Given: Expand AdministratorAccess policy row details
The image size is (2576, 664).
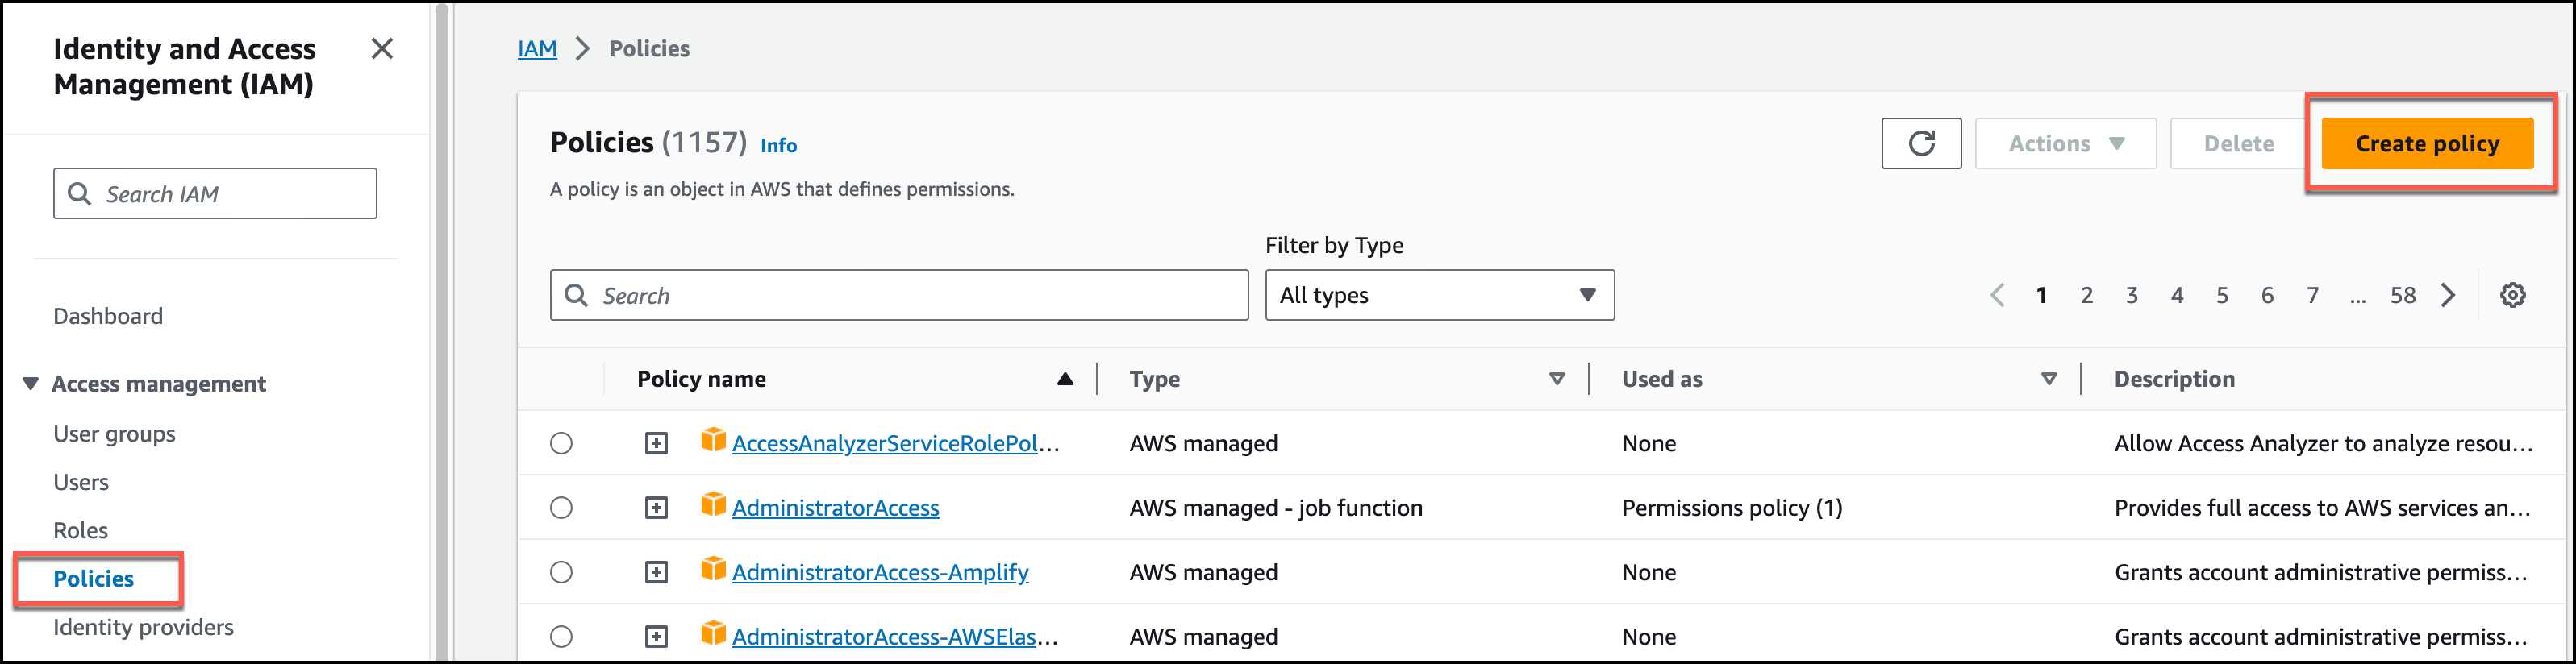Looking at the screenshot, I should pyautogui.click(x=656, y=508).
